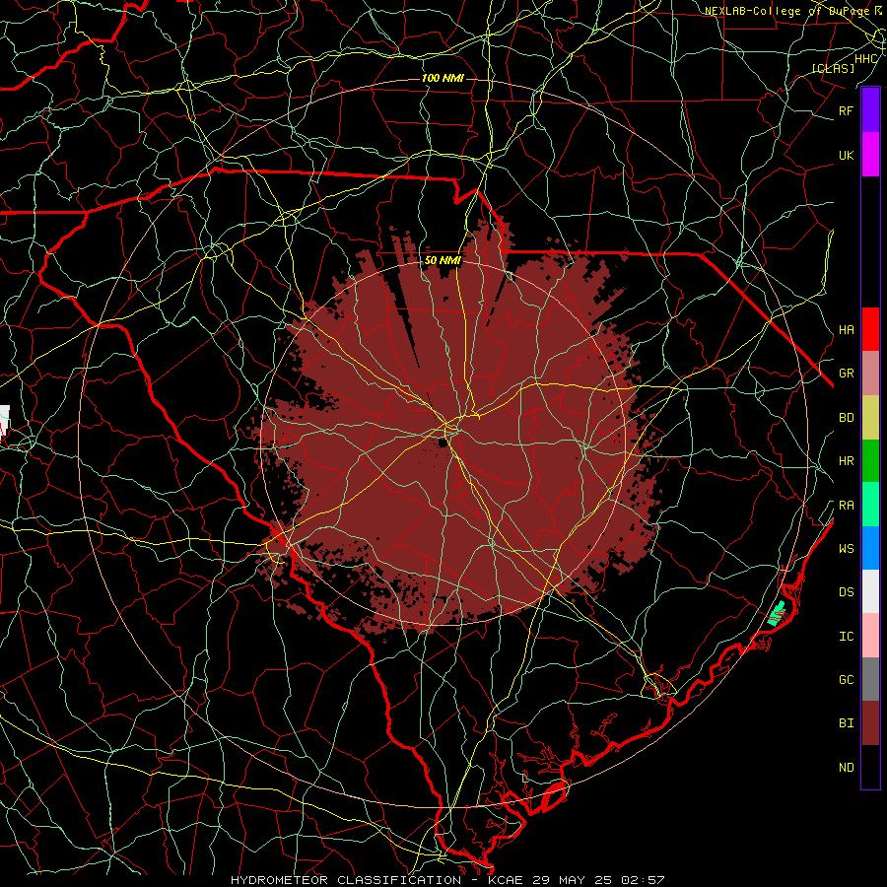Pick the olive yellow BD legend swatch

(870, 418)
